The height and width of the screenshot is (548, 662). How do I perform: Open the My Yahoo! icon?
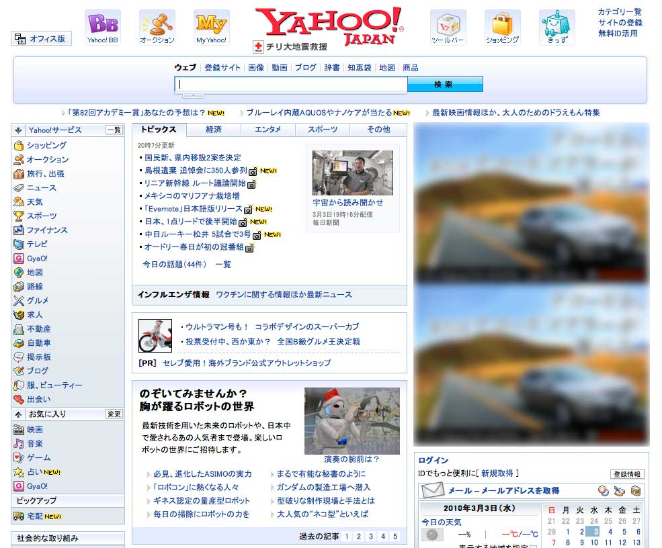click(x=211, y=27)
